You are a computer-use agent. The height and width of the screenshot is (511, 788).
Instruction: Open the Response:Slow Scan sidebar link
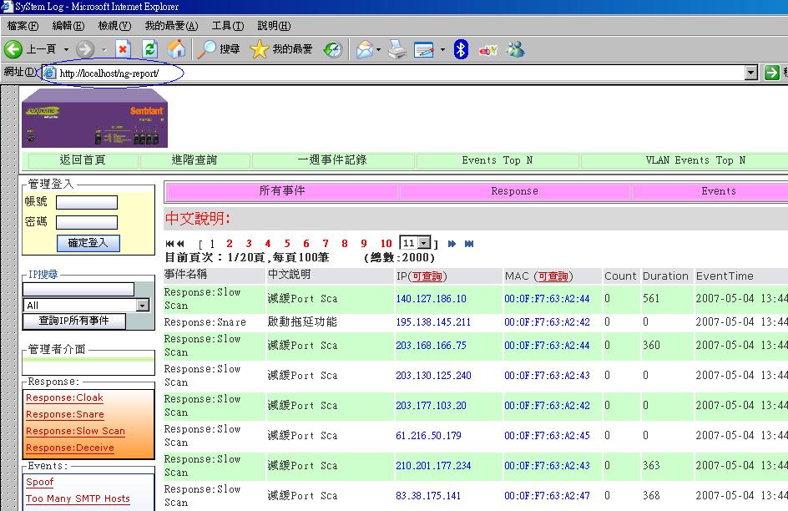(x=75, y=431)
